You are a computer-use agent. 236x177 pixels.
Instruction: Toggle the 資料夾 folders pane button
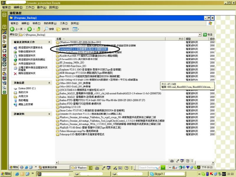(x=63, y=29)
